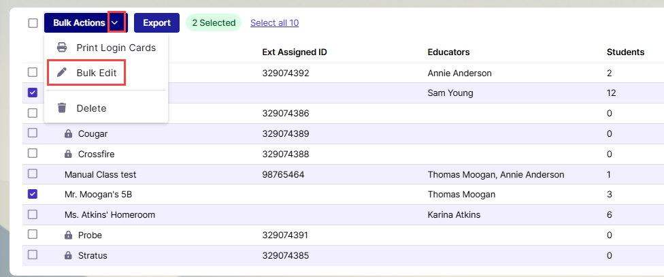Open the Manual Class test row name
Screen dimensions: 664x277
tap(101, 174)
